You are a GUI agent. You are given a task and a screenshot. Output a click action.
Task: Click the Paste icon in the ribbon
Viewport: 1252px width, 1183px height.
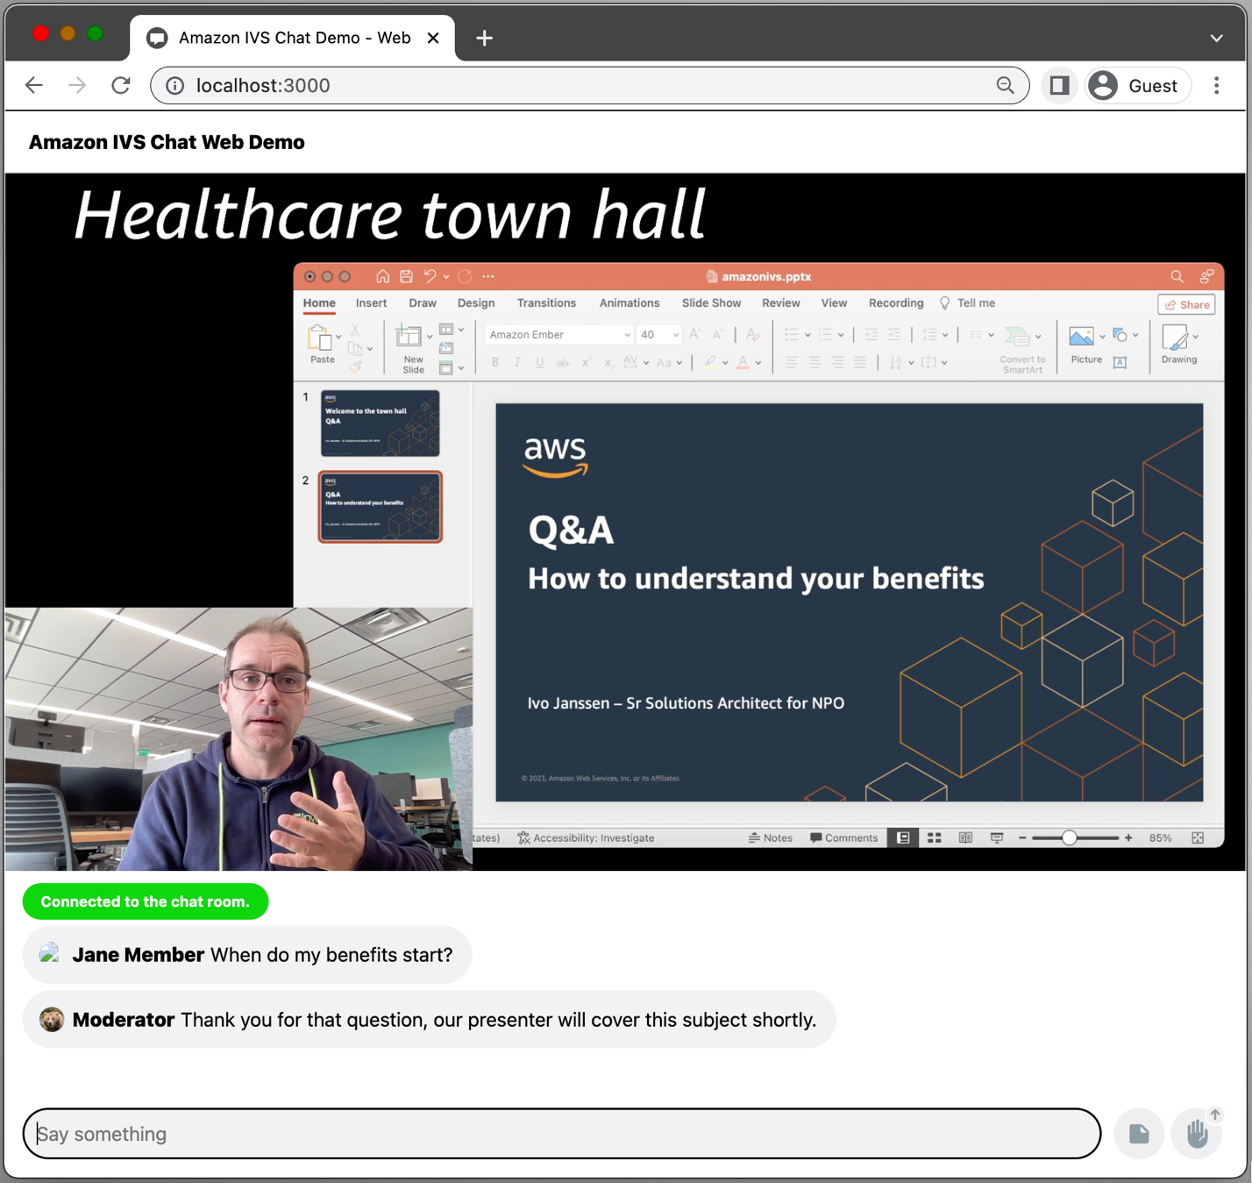pyautogui.click(x=322, y=338)
